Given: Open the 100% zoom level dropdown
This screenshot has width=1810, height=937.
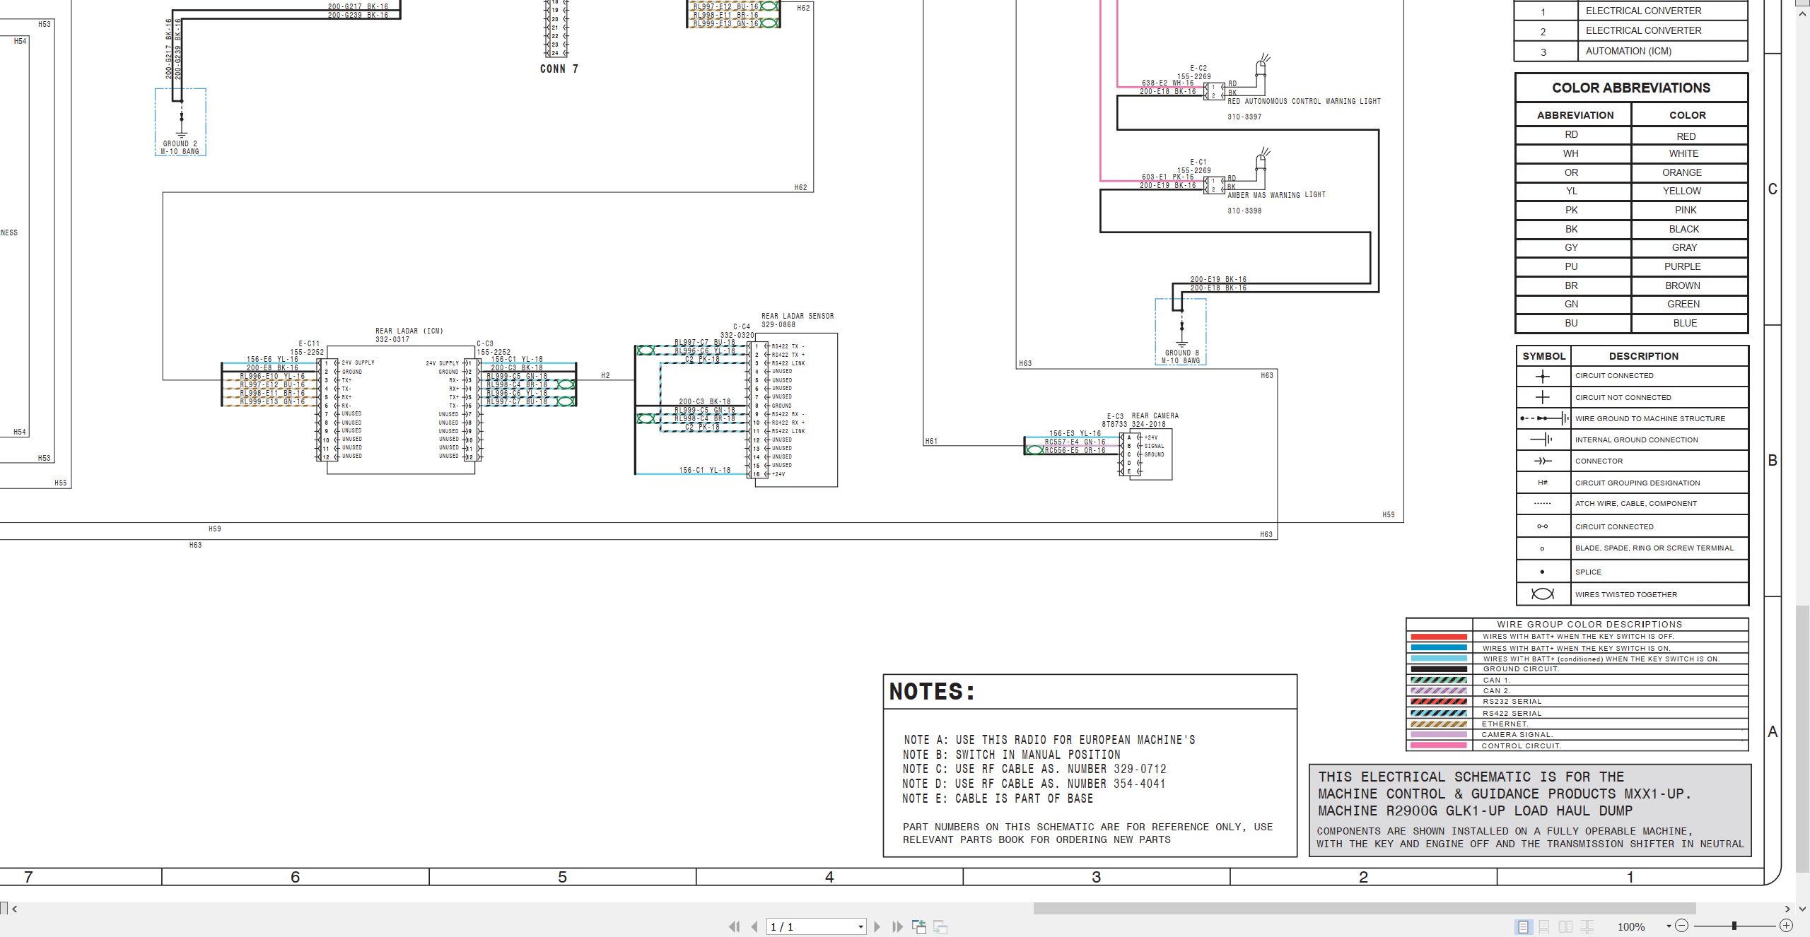Looking at the screenshot, I should click(1669, 926).
